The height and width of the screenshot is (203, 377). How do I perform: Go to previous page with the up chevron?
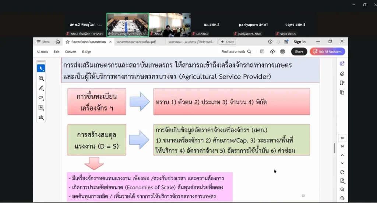click(342, 155)
